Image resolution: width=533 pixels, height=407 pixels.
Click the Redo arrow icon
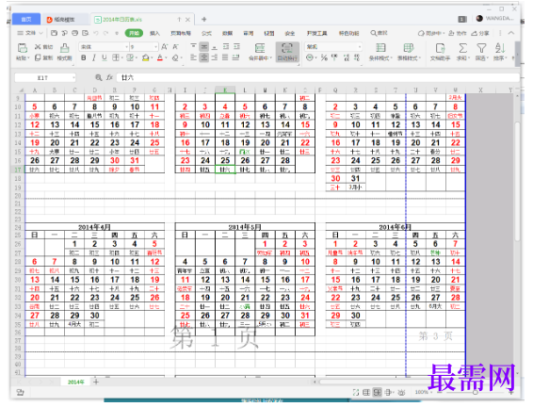point(106,33)
